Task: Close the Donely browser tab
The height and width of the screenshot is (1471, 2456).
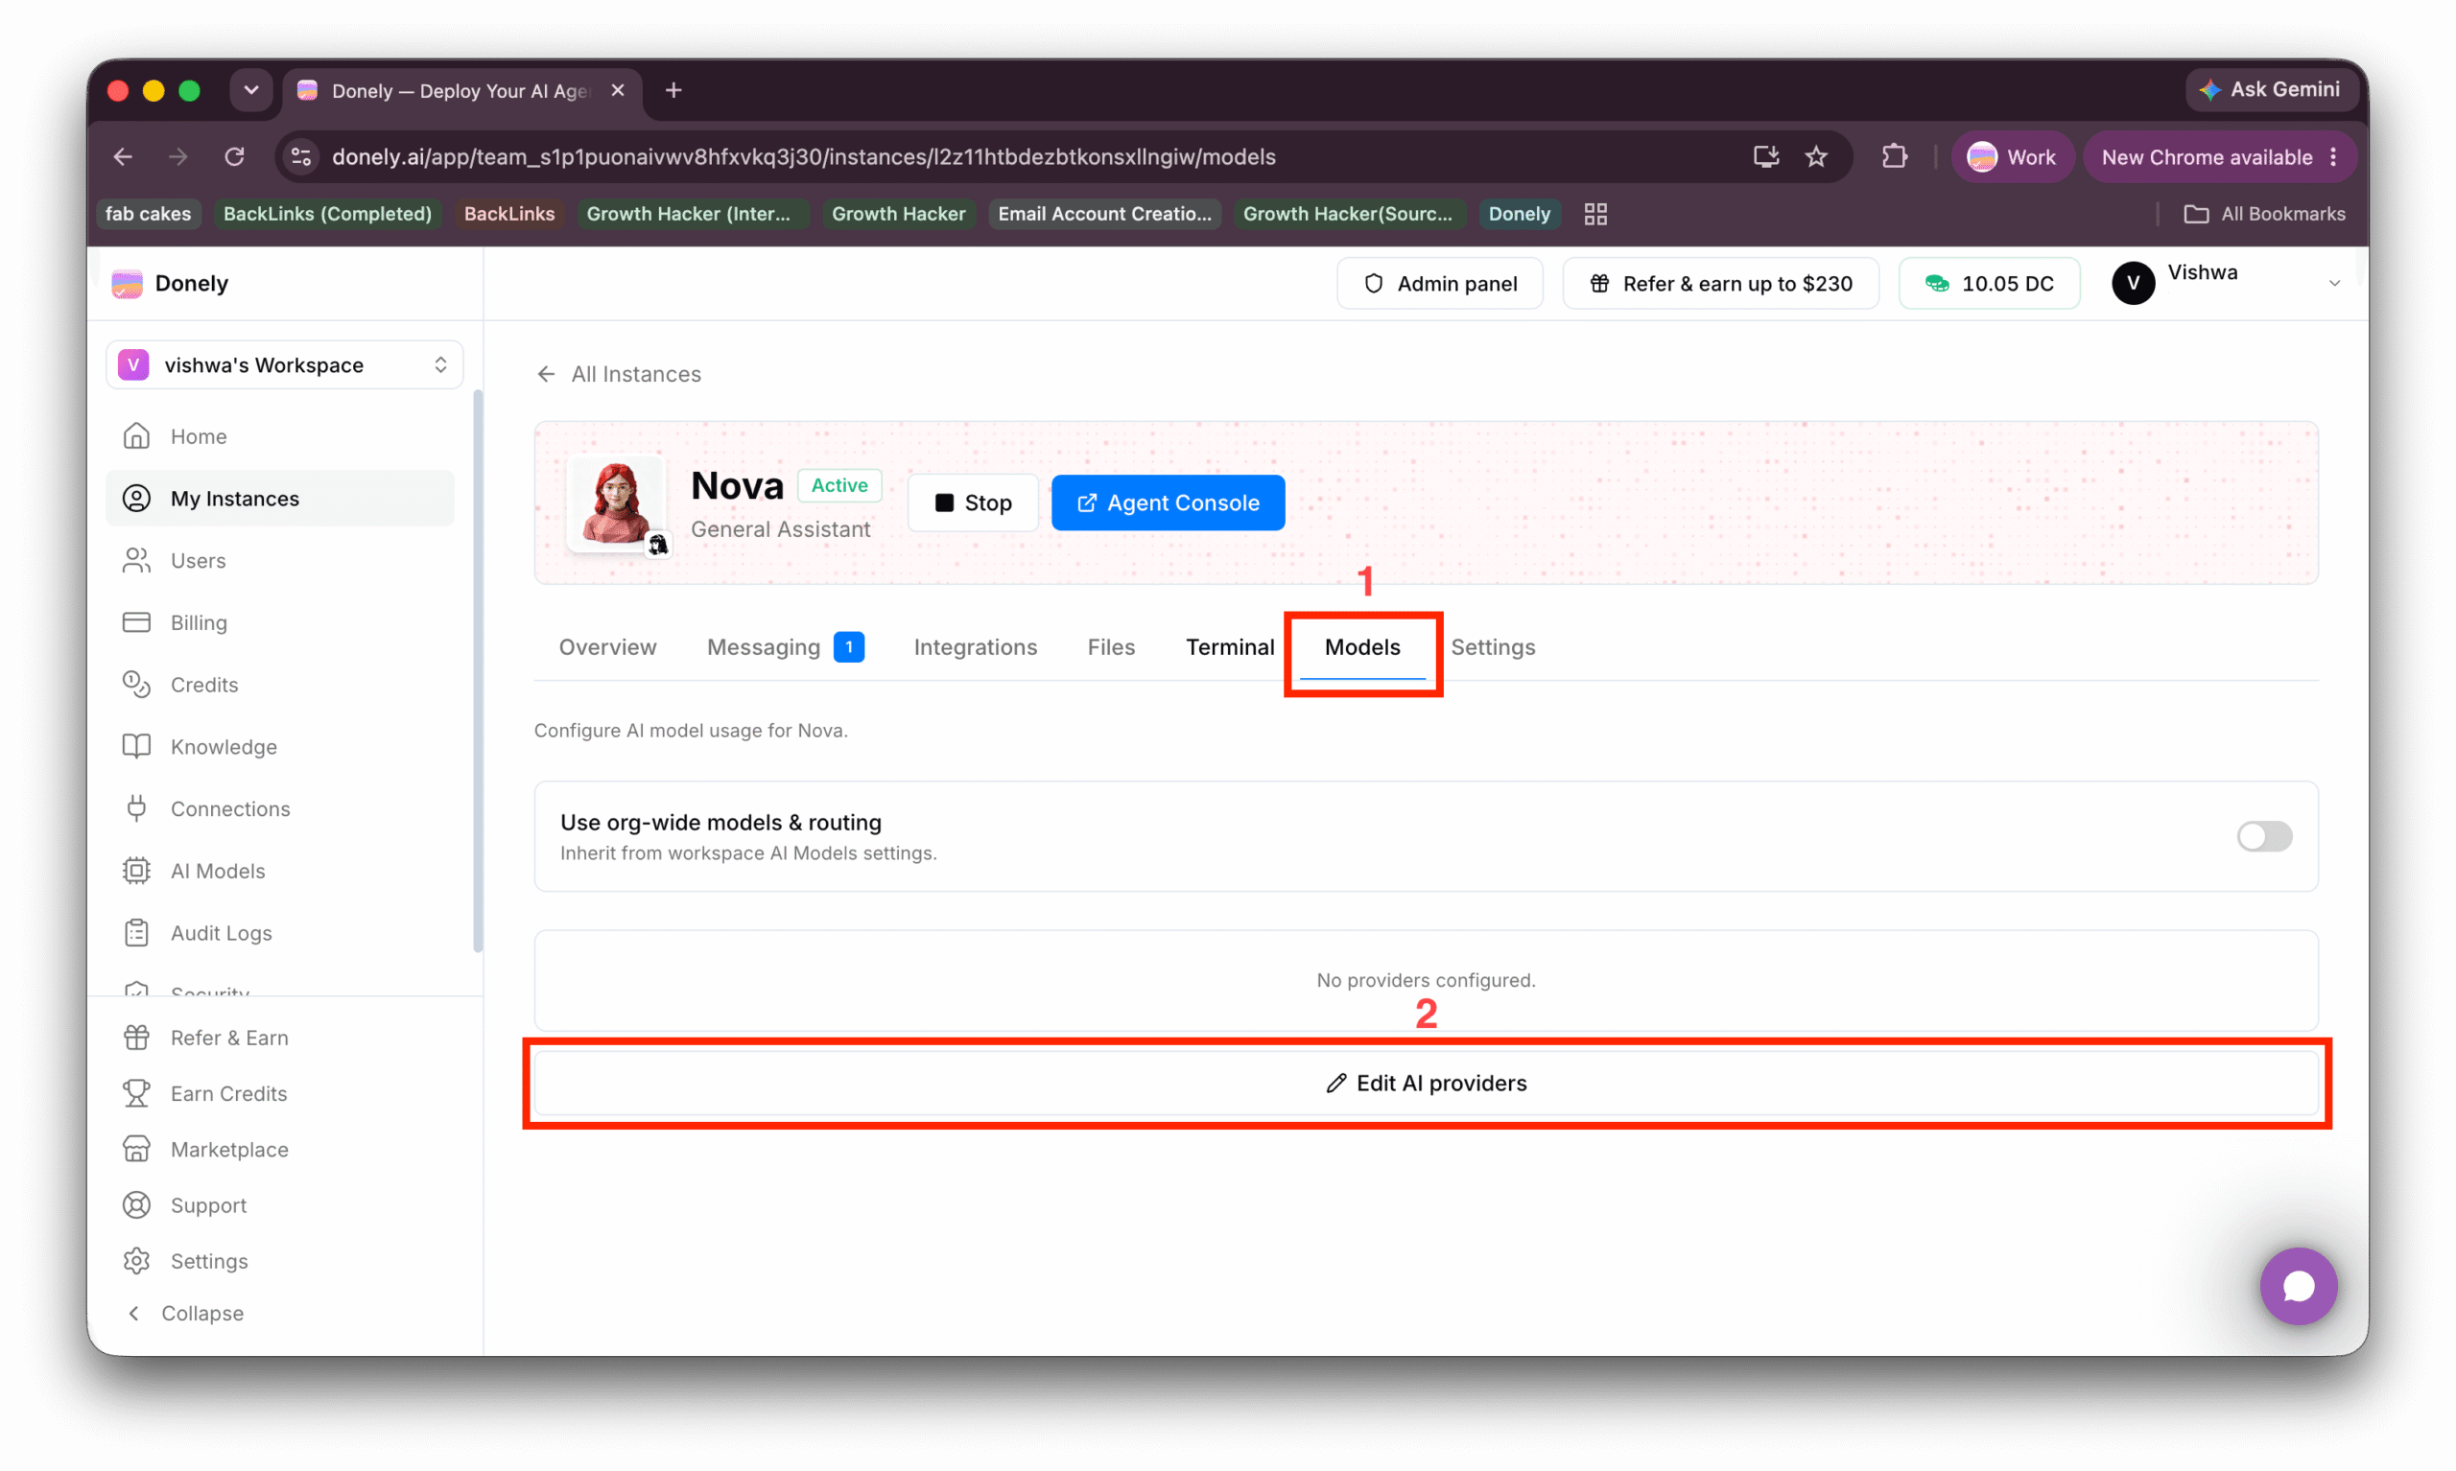Action: [x=617, y=90]
